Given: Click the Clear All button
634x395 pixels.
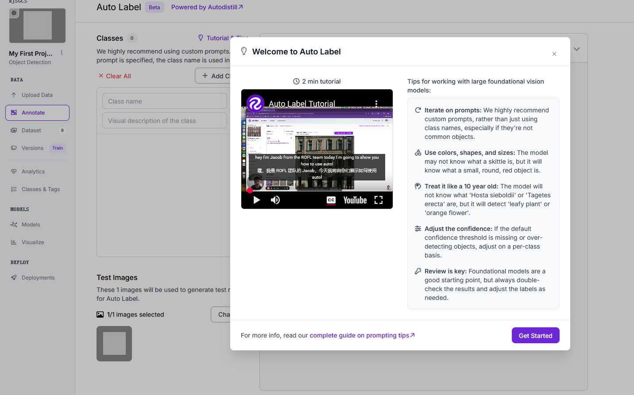Looking at the screenshot, I should (115, 76).
